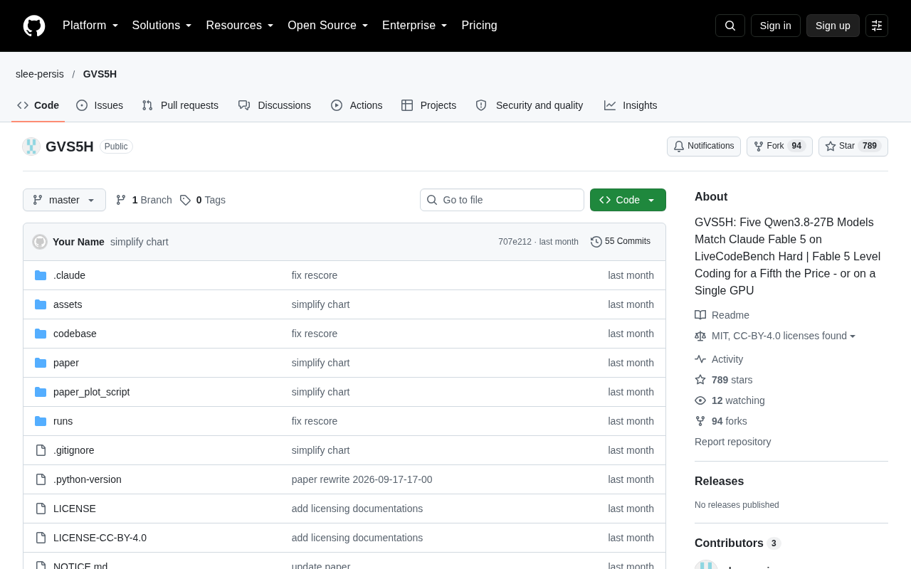Open the Report repository link
The height and width of the screenshot is (569, 911).
[x=732, y=442]
